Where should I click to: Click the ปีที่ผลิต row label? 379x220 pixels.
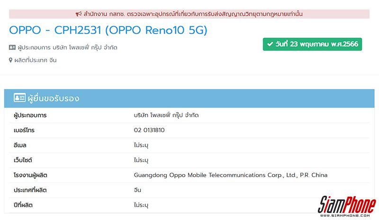(23, 205)
